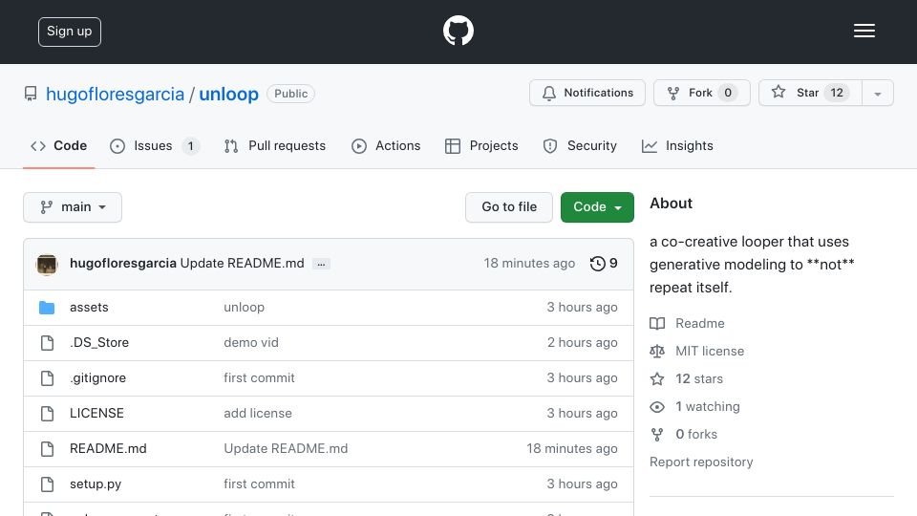The width and height of the screenshot is (917, 516).
Task: Expand the dropdown arrow next to Star
Action: [x=877, y=93]
